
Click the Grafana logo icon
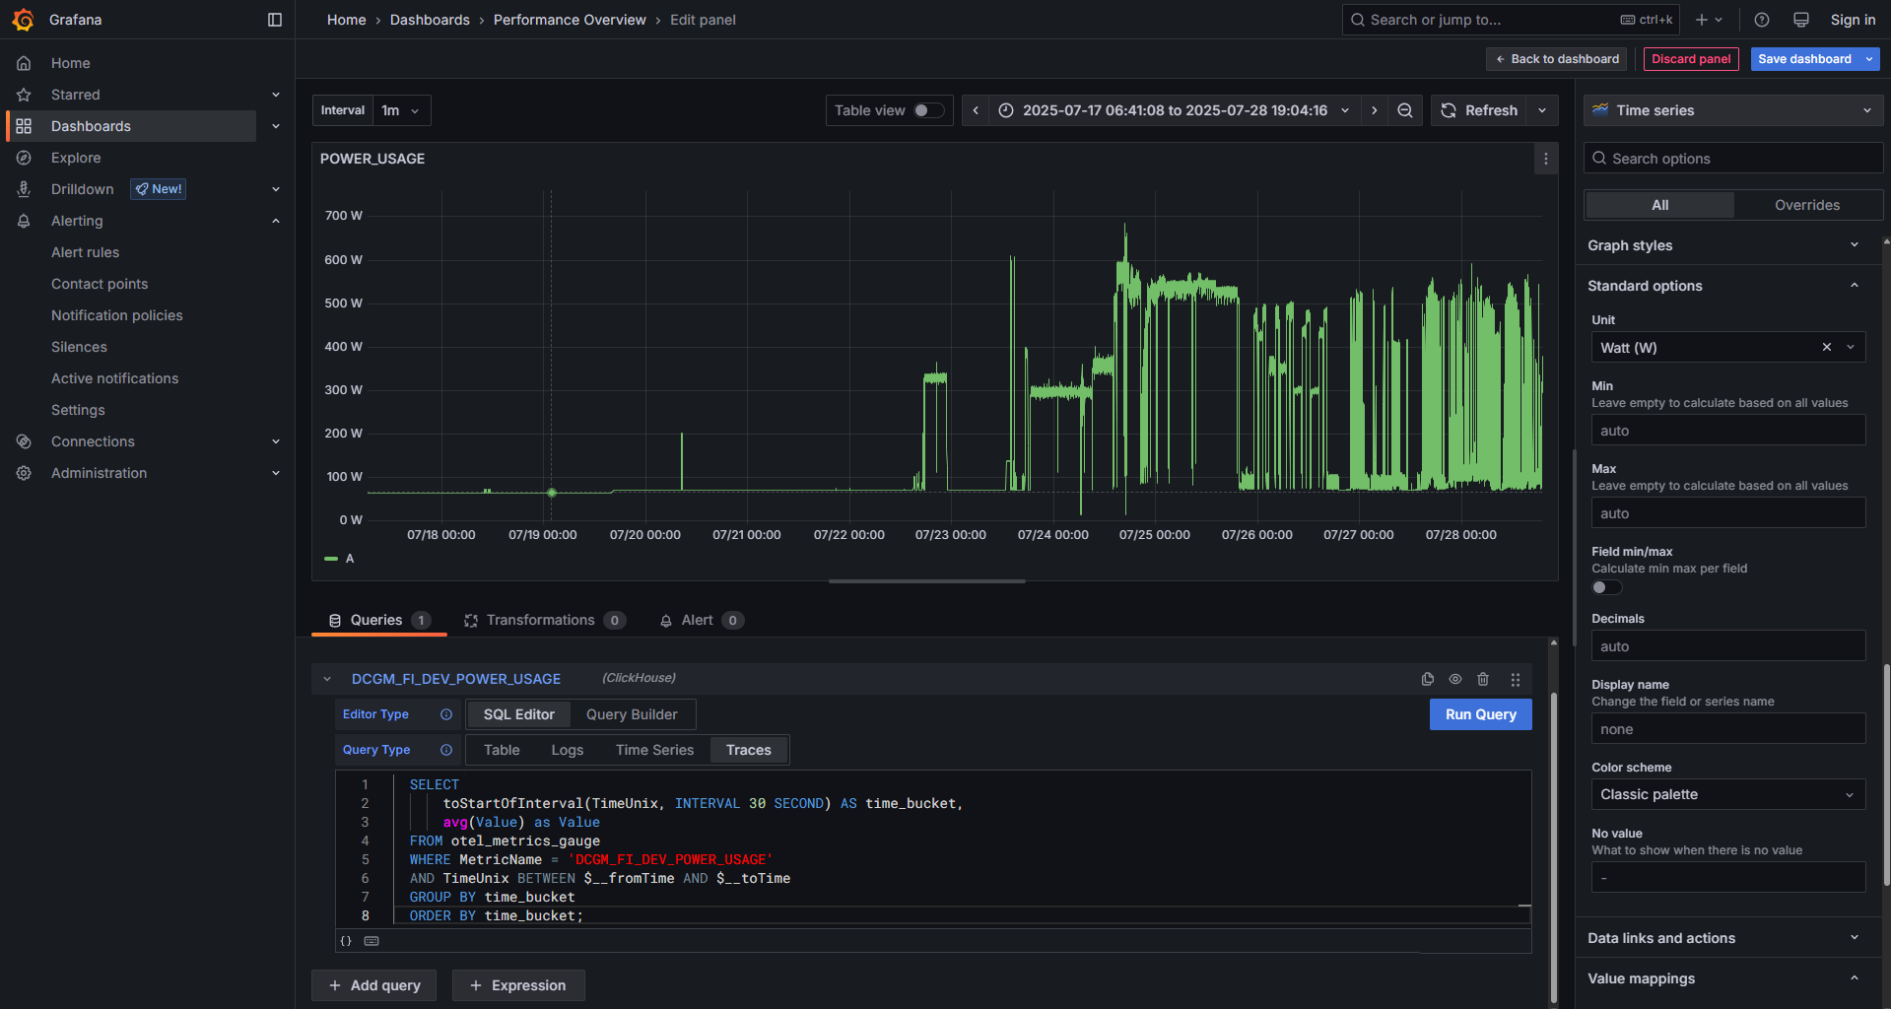tap(24, 20)
